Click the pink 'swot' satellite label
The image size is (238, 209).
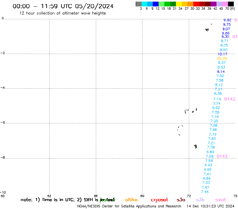(221, 200)
